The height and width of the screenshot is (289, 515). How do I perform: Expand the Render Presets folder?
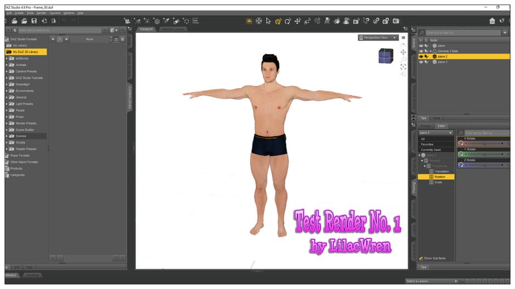pos(7,123)
